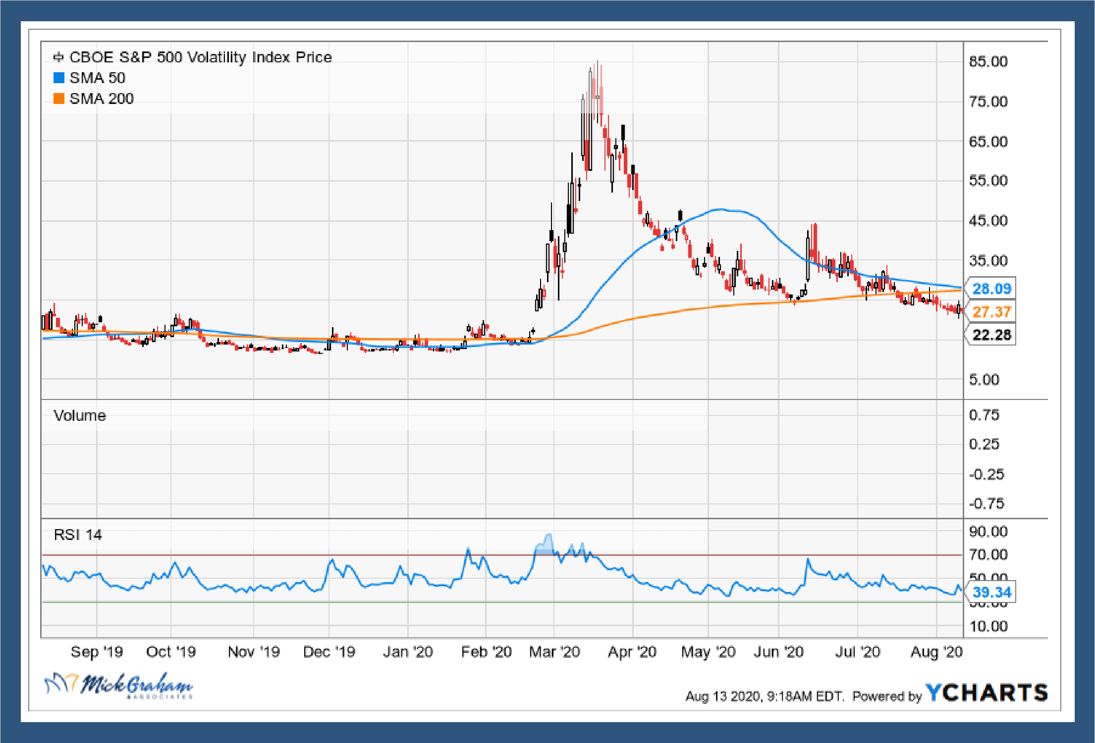The width and height of the screenshot is (1095, 743).
Task: Click the May '20 date label
Action: [x=708, y=652]
